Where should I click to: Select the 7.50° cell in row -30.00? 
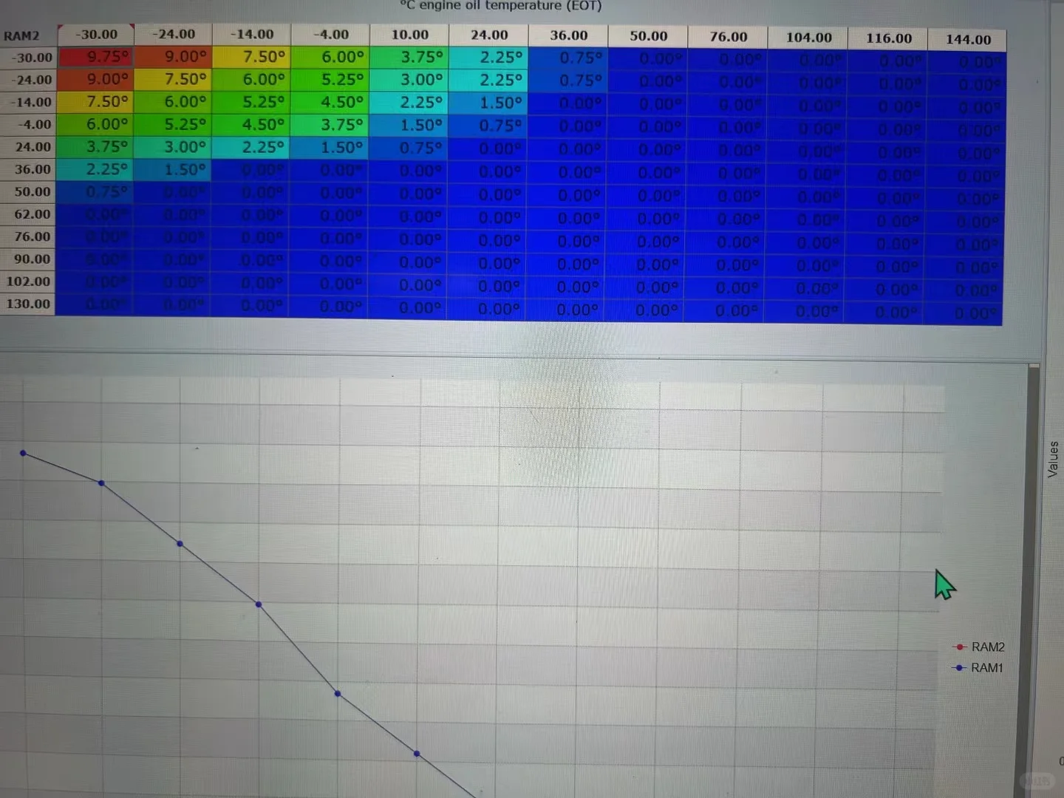click(251, 57)
